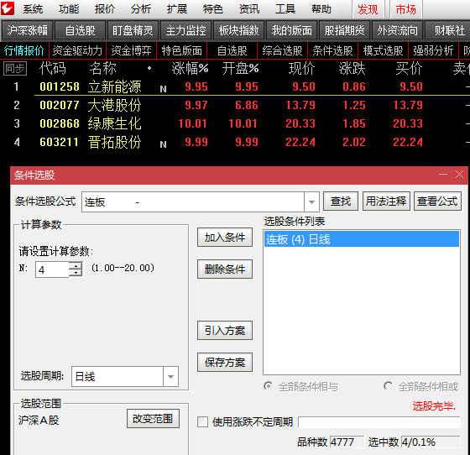This screenshot has width=470, height=455.
Task: Open 主力监控 from the toolbar
Action: coord(185,30)
